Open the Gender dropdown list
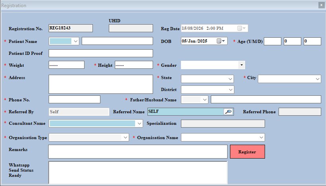The image size is (326, 186). pos(242,65)
